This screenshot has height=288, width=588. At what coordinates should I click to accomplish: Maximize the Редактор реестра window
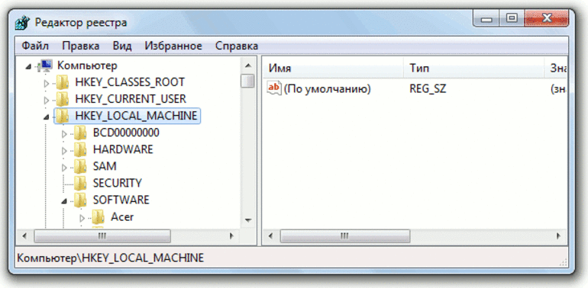(x=512, y=18)
